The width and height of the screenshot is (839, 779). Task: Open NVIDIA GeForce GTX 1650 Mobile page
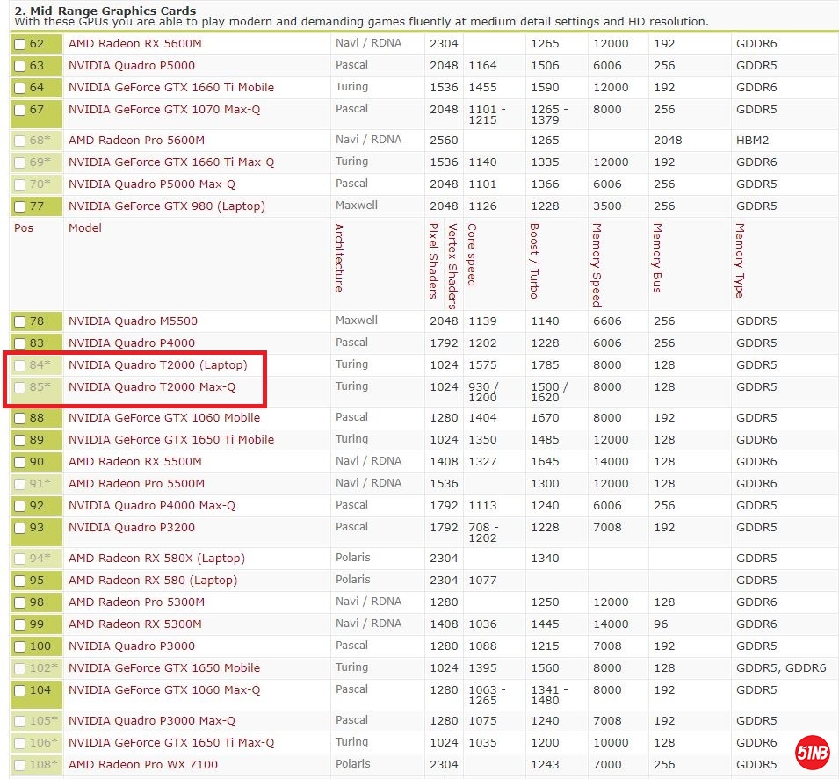(164, 668)
